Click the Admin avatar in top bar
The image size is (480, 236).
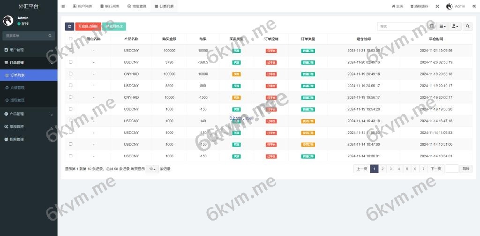click(x=449, y=6)
